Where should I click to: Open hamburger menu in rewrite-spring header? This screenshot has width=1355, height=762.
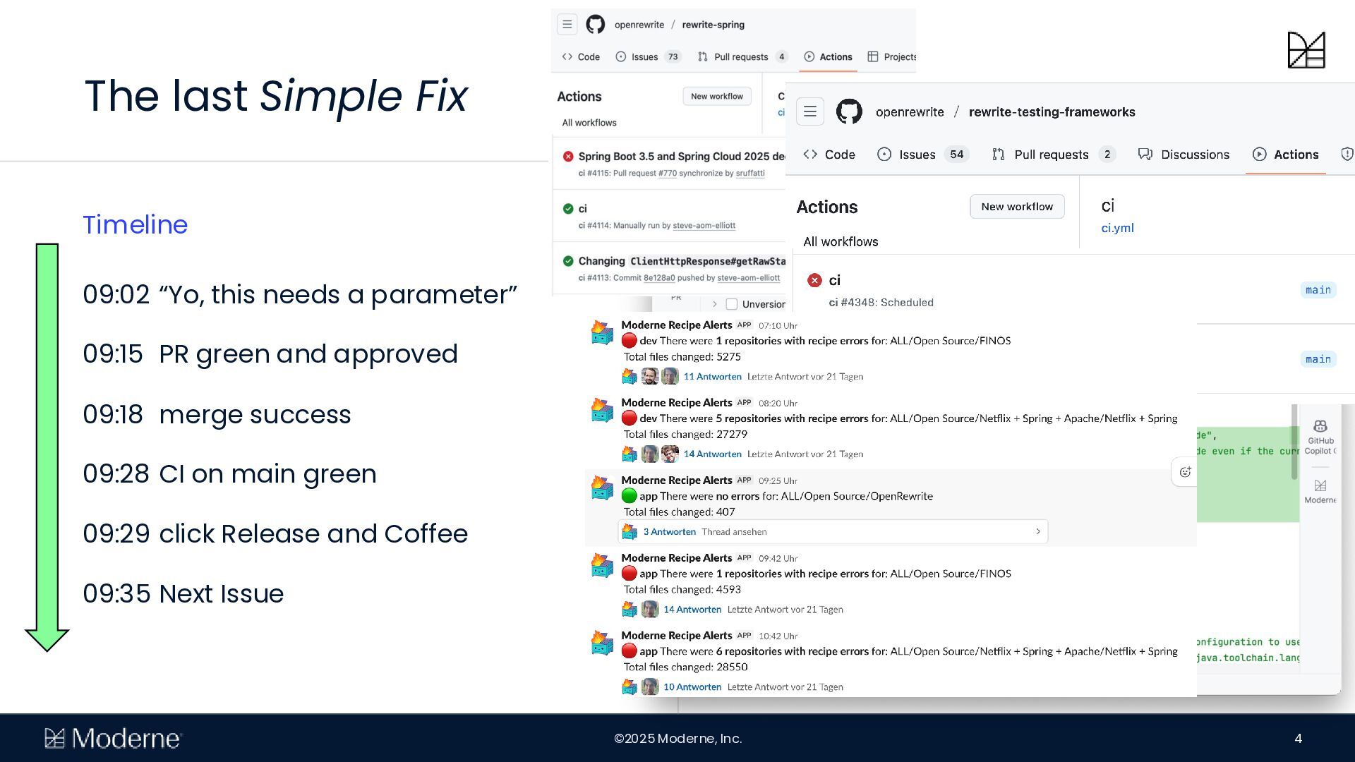click(567, 24)
